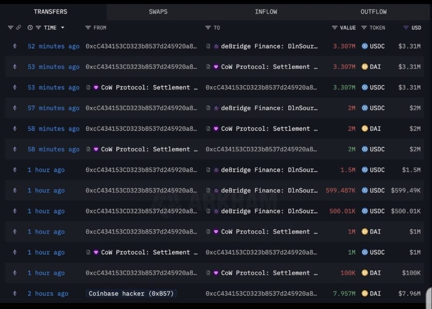Viewport: 432px width, 309px height.
Task: Click the value '599.487K'
Action: pyautogui.click(x=340, y=190)
